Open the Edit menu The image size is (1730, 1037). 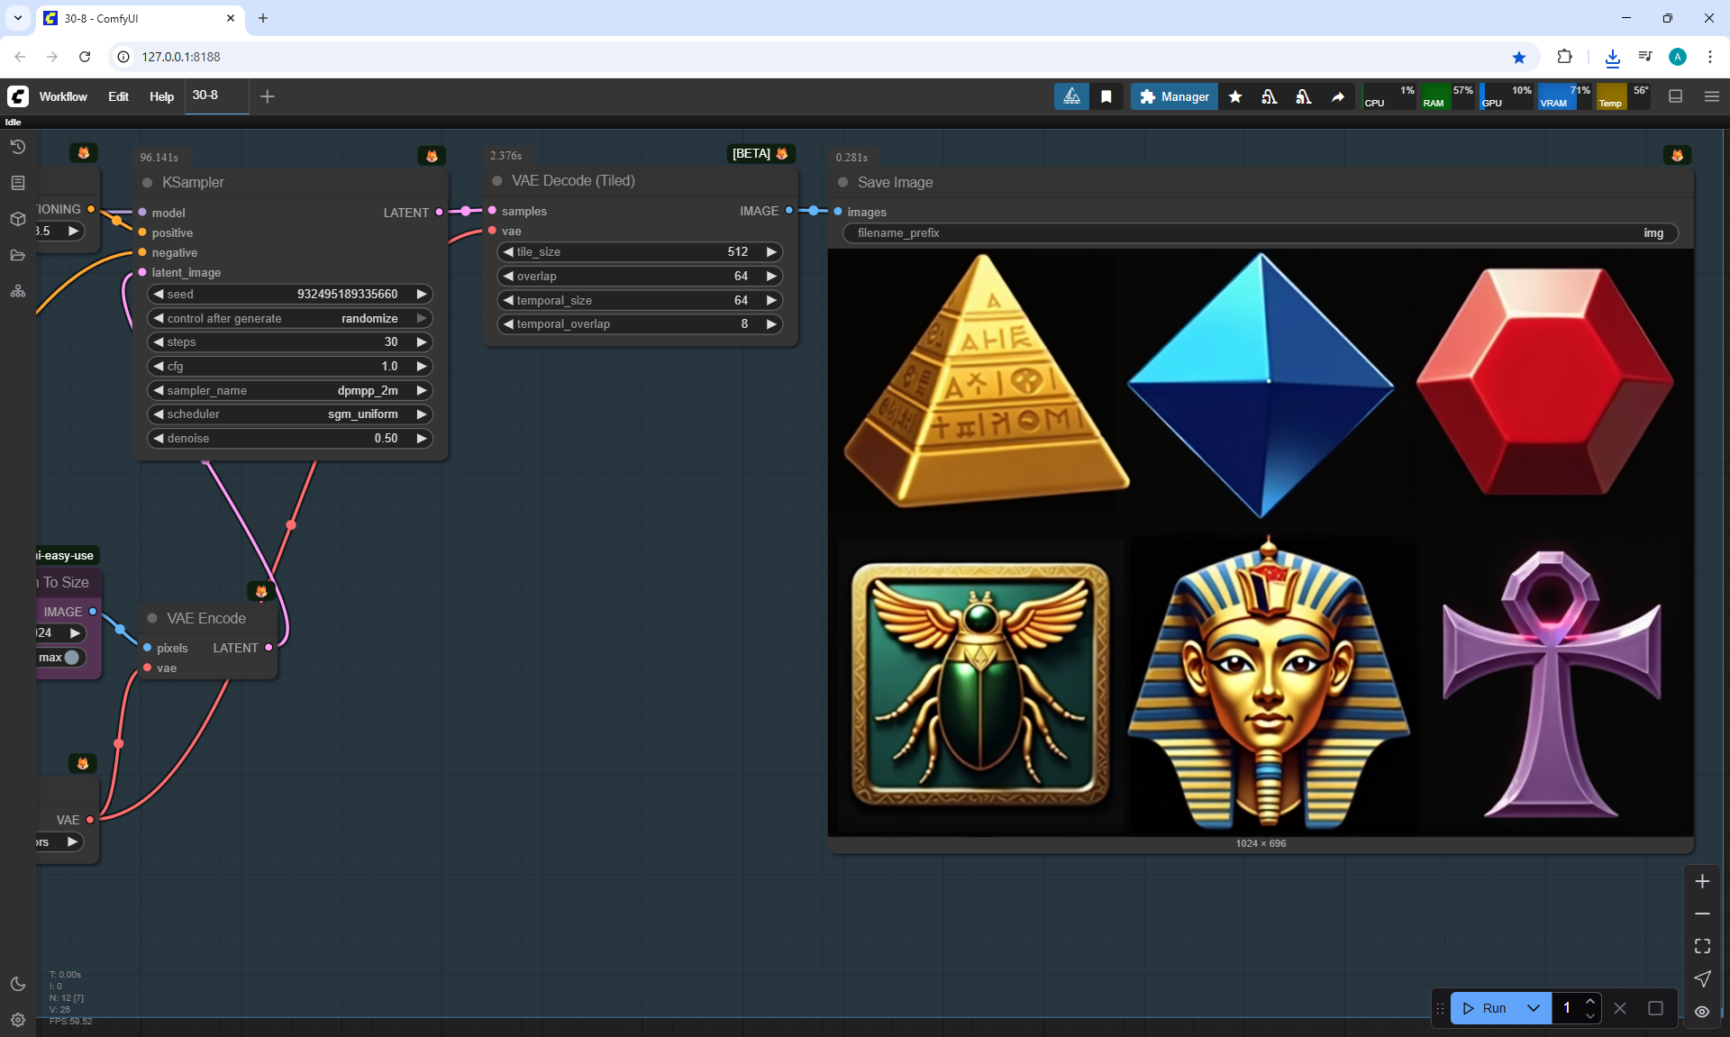tap(118, 96)
